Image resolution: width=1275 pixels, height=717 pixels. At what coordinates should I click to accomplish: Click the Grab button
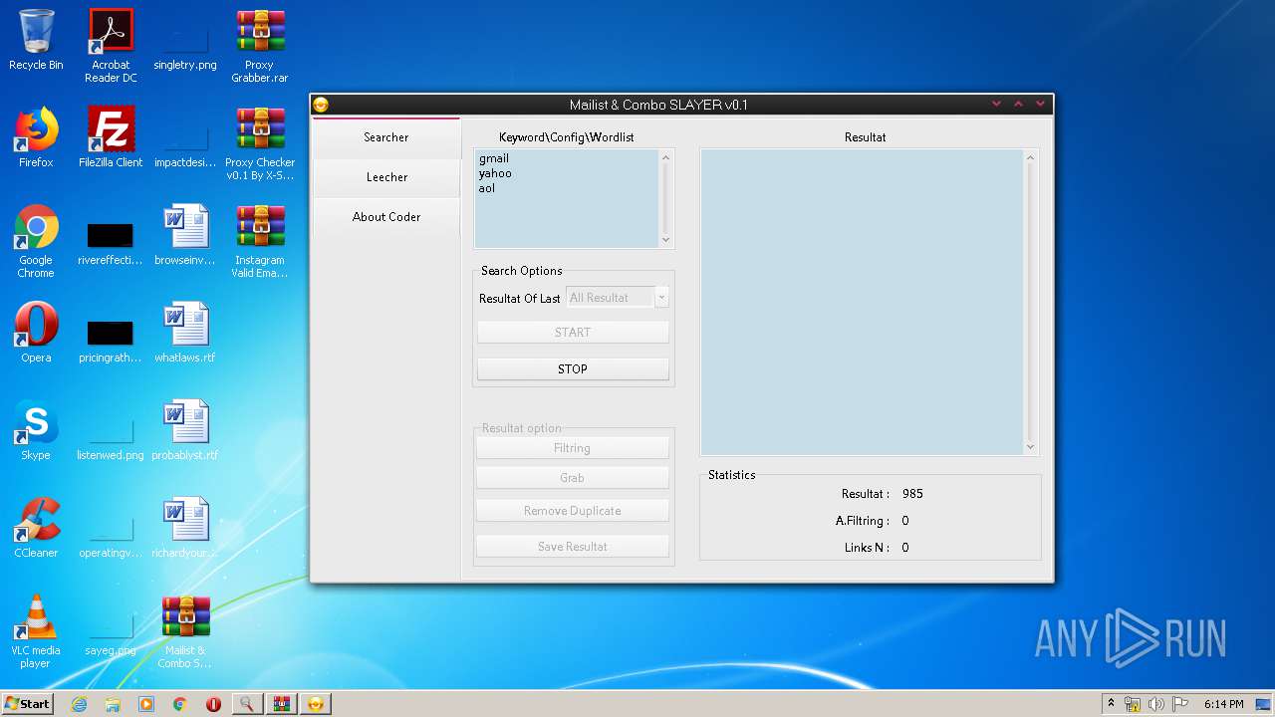572,478
